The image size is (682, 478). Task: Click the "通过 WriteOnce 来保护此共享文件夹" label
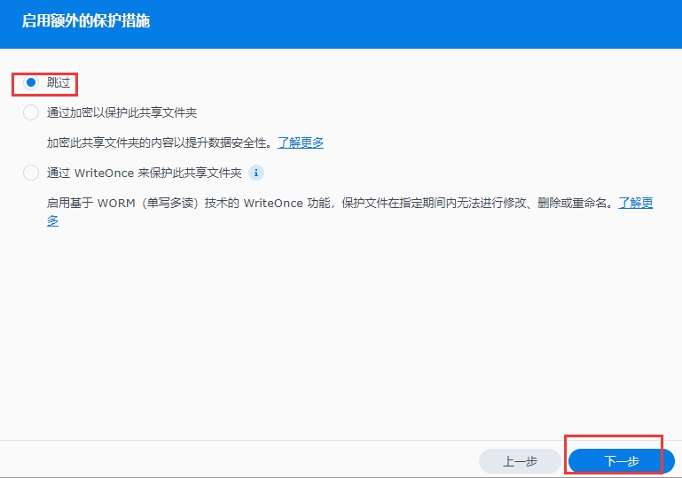pyautogui.click(x=144, y=173)
